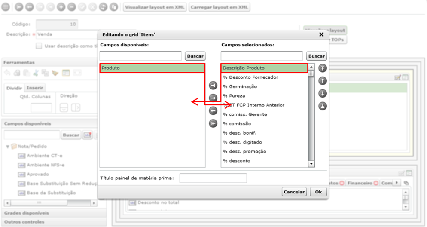Select the 'Ambiente CT-e' tree item

pos(40,156)
